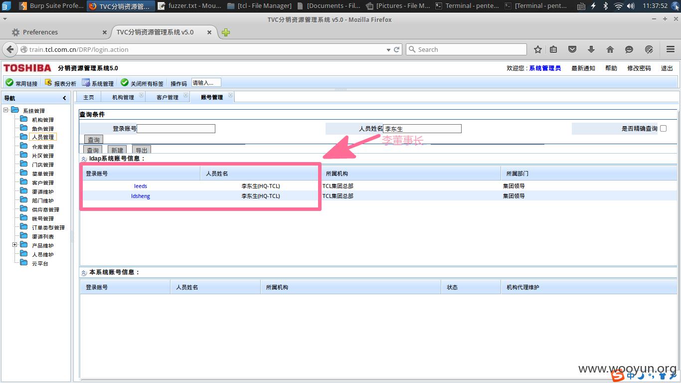Go to the Firefox home icon

pyautogui.click(x=610, y=49)
